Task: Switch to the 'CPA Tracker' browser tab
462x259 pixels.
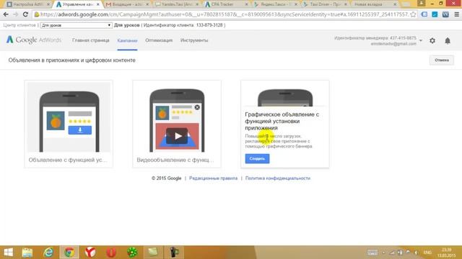Action: [226, 4]
